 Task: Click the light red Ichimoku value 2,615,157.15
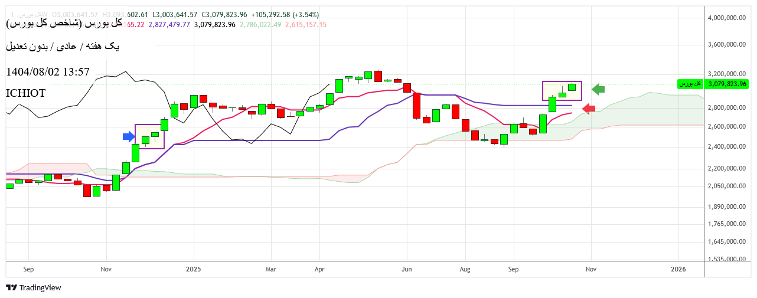click(x=306, y=24)
